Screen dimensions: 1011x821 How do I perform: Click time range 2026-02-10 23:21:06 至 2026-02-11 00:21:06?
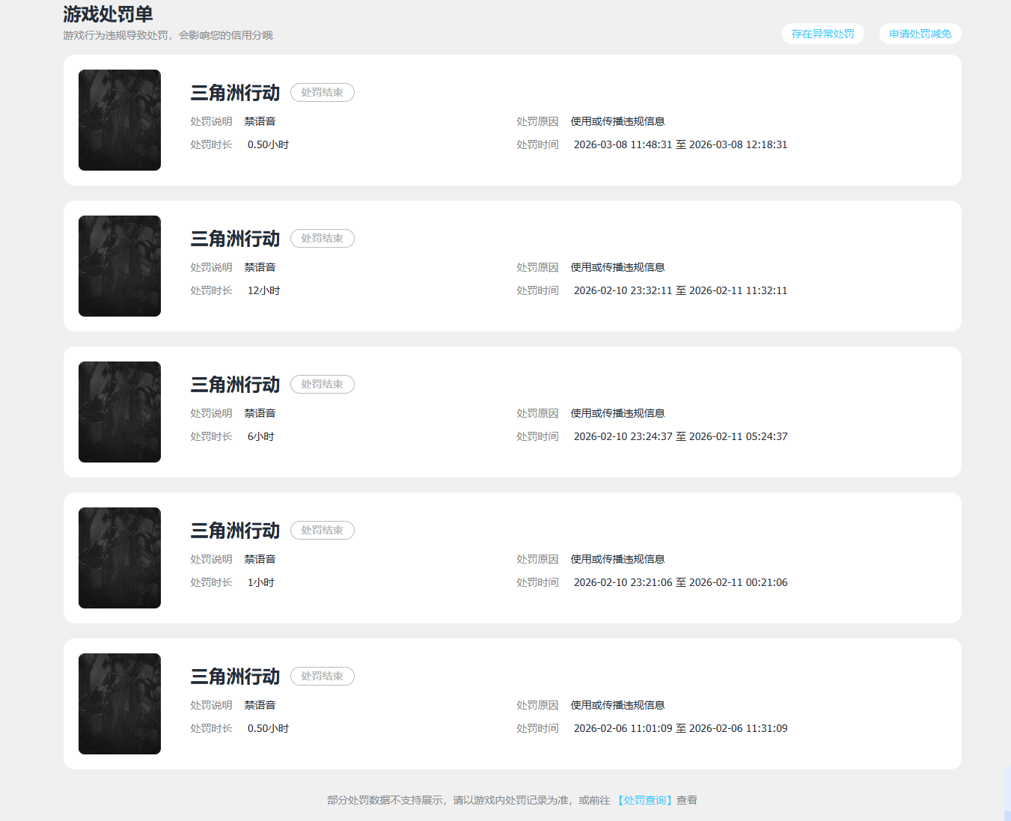tap(680, 582)
